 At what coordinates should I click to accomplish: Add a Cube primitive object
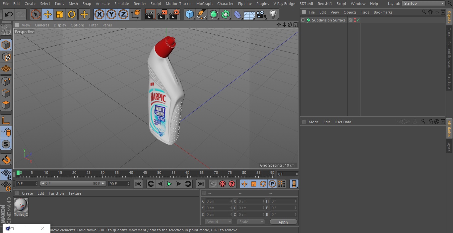189,14
